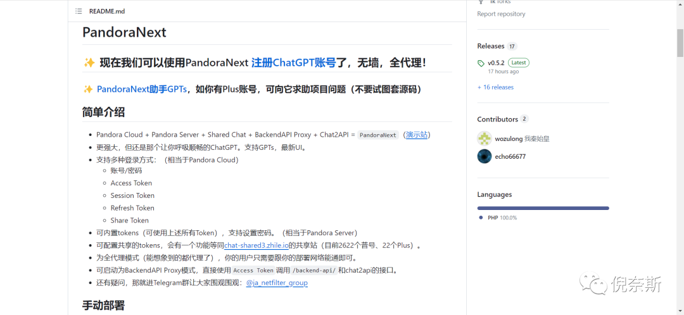The height and width of the screenshot is (315, 684).
Task: Click the fork icon beside forks count
Action: [x=481, y=2]
